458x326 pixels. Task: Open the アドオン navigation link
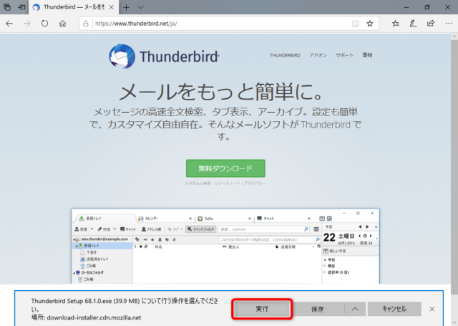point(318,55)
